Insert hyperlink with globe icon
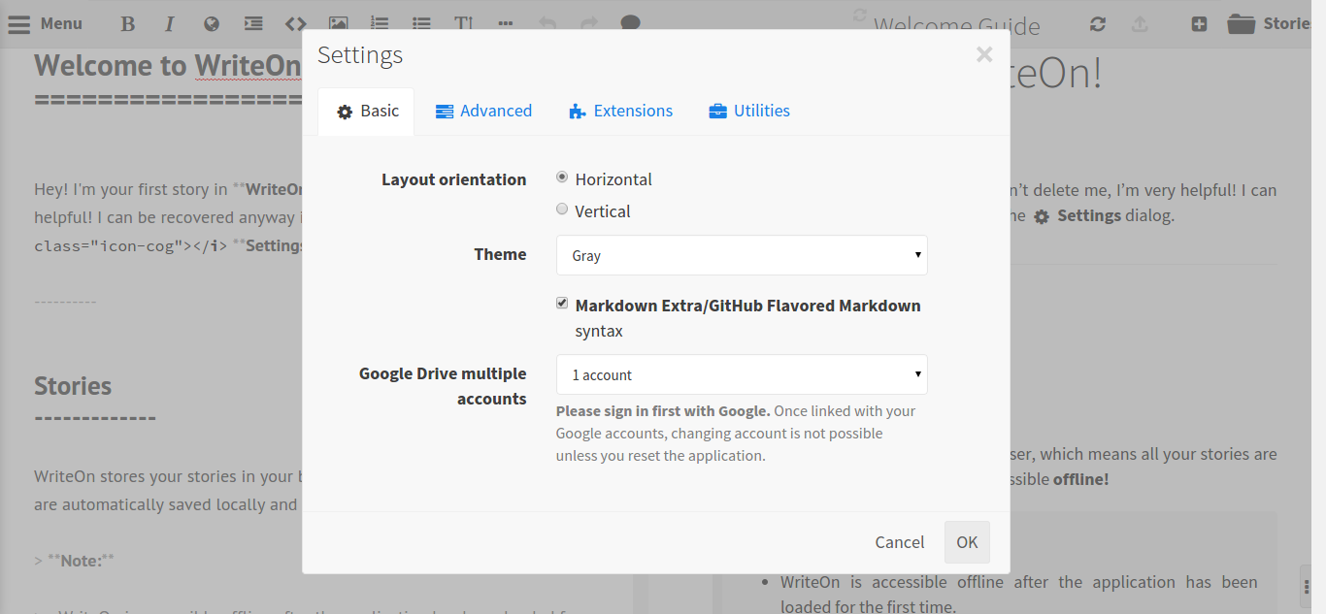The image size is (1326, 614). tap(211, 24)
